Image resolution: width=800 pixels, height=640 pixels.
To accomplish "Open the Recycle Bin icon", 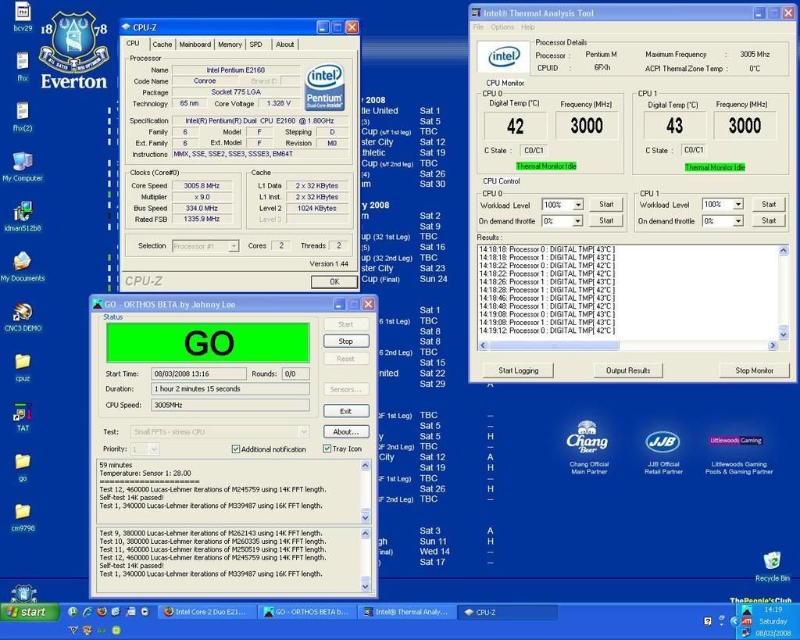I will point(772,562).
